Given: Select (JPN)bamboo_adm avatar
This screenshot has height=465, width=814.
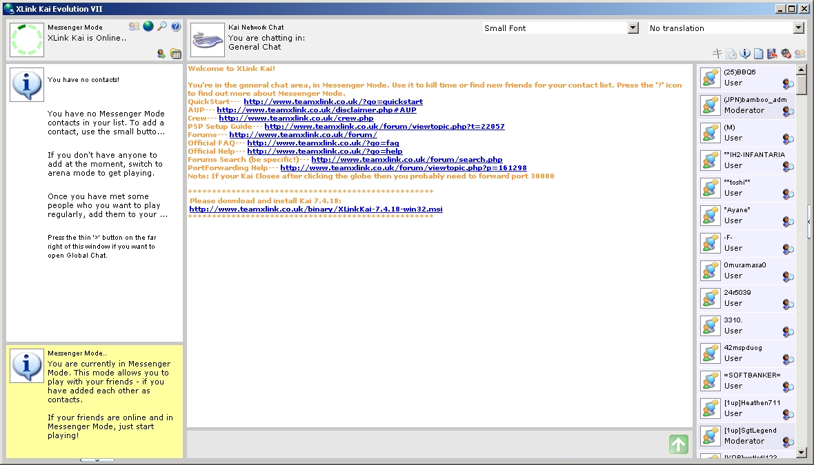Looking at the screenshot, I should 710,105.
